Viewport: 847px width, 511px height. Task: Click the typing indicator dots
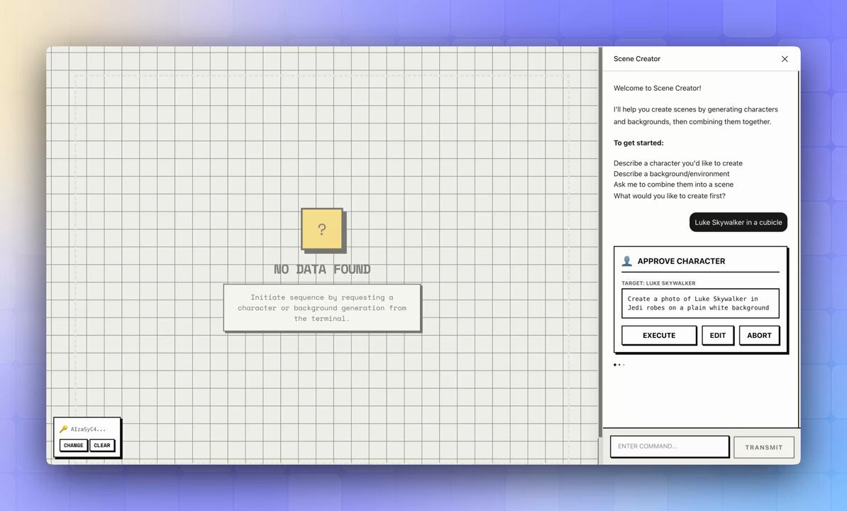[619, 365]
